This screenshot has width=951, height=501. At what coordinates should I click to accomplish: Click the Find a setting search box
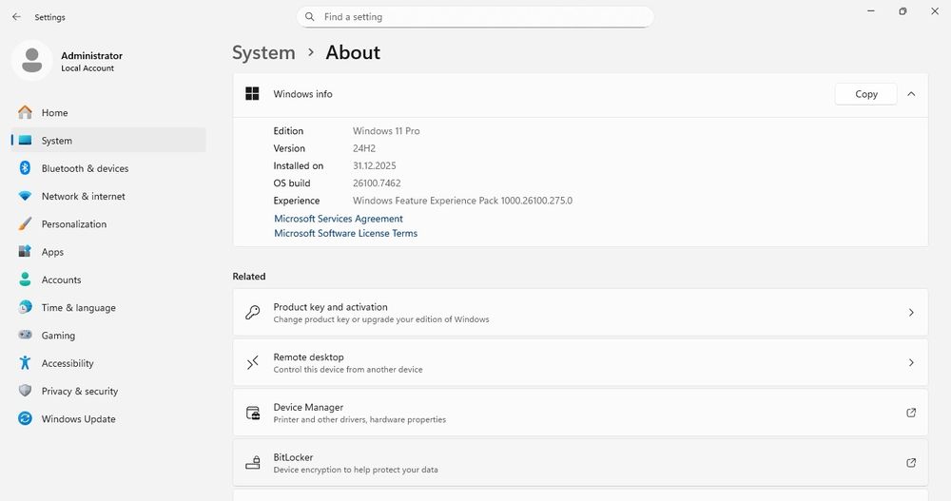[x=475, y=17]
